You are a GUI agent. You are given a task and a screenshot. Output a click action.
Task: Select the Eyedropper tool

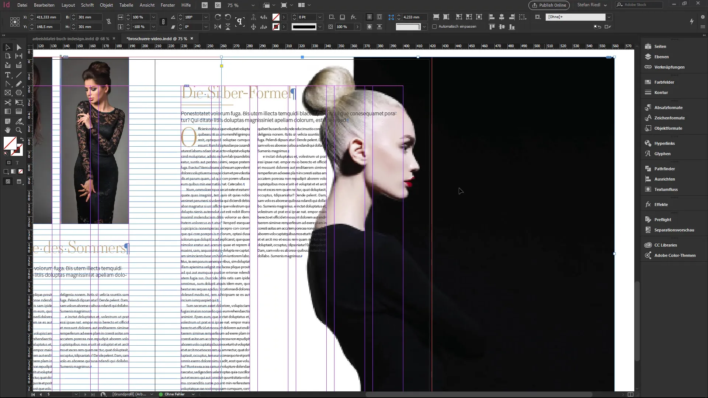19,121
